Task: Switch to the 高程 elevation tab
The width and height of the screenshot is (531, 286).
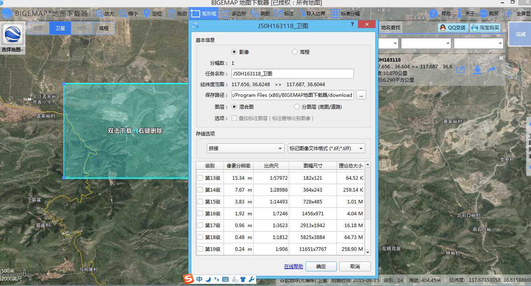Action: [104, 28]
